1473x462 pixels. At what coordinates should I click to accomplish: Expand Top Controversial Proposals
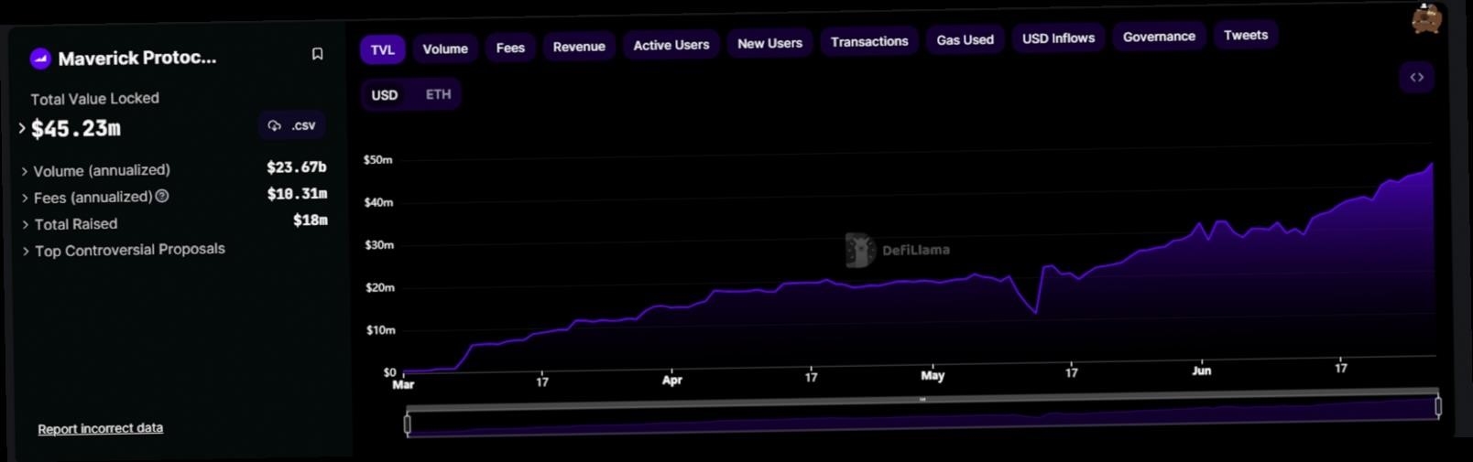point(25,251)
